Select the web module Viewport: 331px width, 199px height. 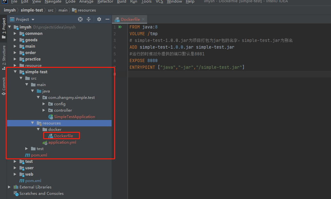[x=29, y=174]
